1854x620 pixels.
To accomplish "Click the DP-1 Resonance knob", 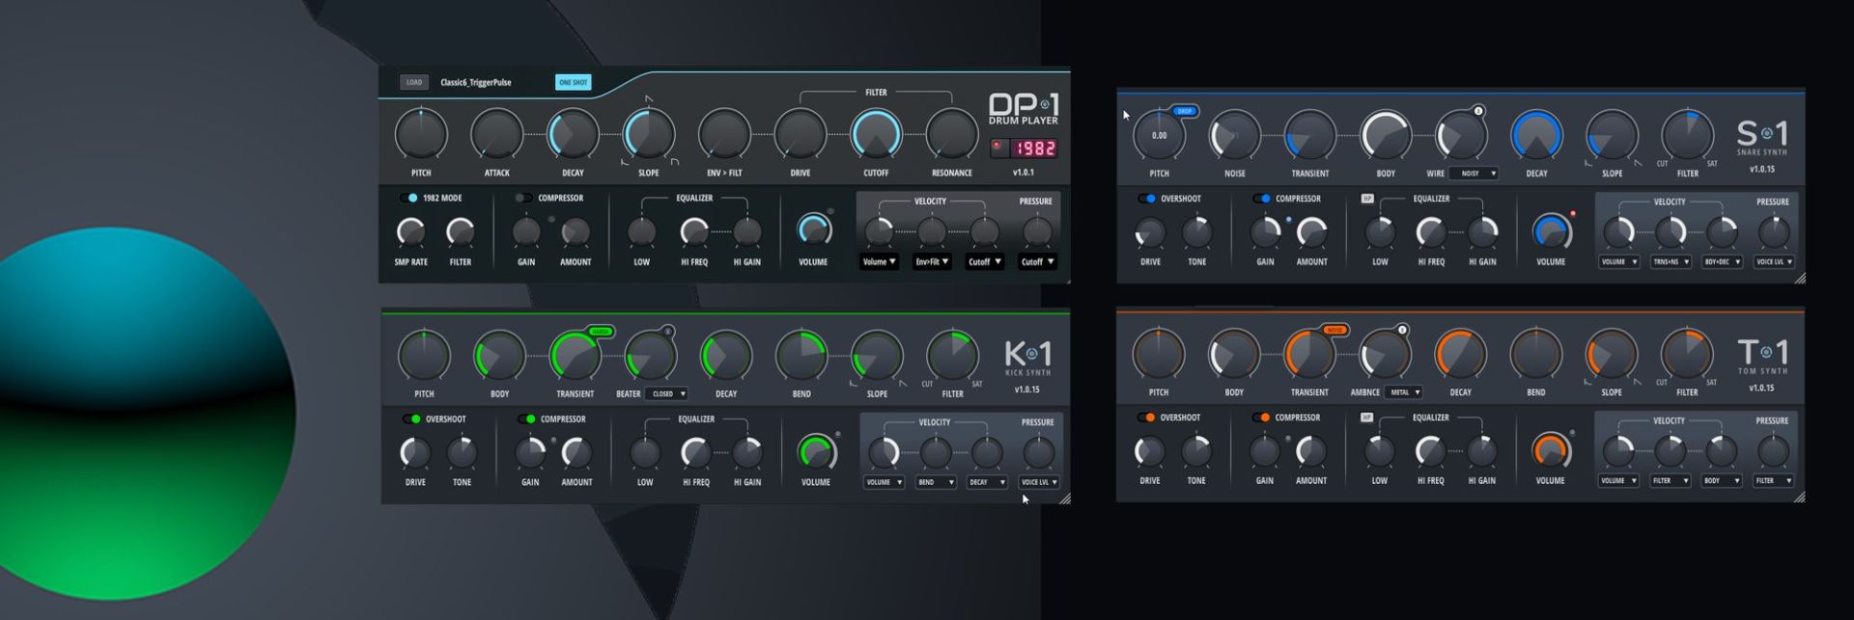I will coord(952,135).
